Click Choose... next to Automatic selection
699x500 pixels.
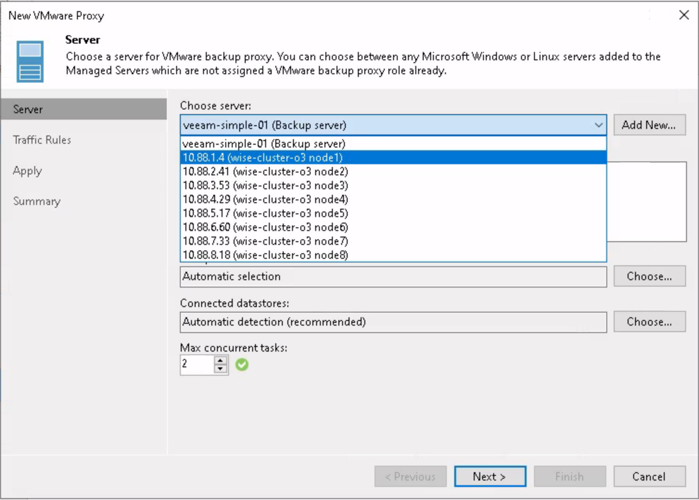tap(649, 276)
